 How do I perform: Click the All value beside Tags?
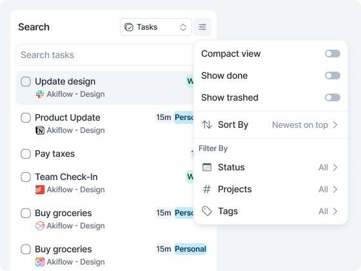point(323,212)
